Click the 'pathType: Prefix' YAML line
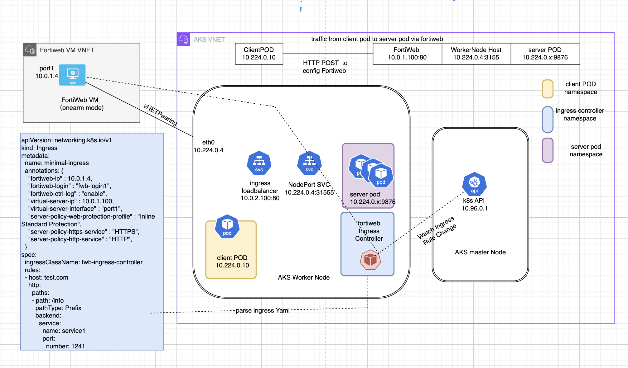628x368 pixels. pos(58,308)
